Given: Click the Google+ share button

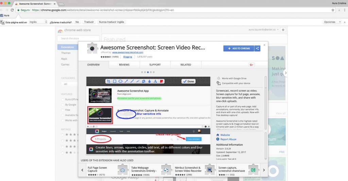Looking at the screenshot, I should coord(251,65).
